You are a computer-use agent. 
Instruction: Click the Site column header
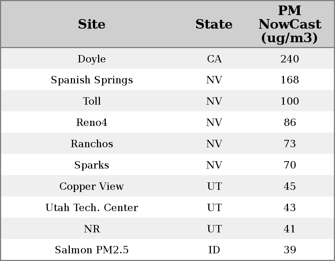pos(91,25)
